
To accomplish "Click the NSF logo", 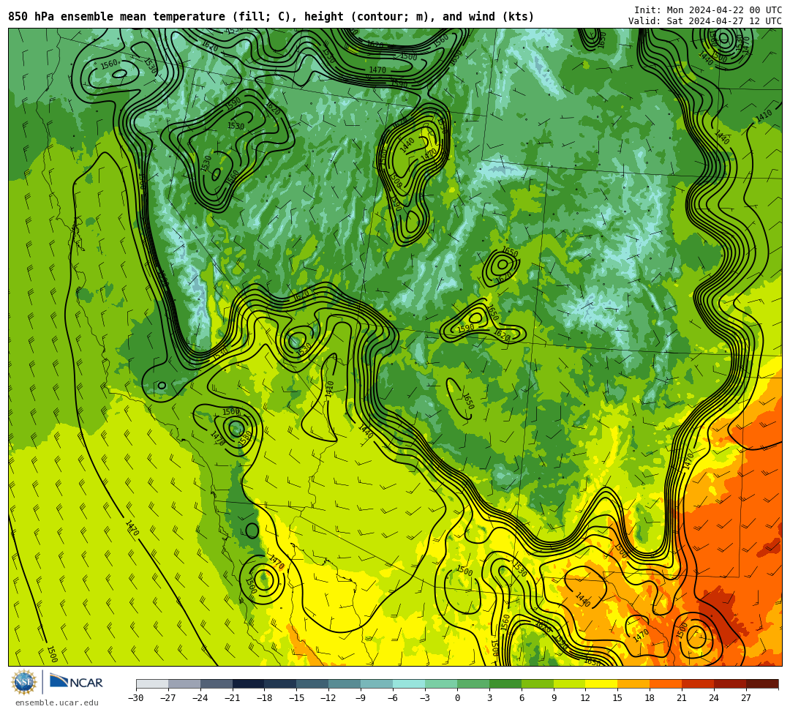I will (x=24, y=683).
